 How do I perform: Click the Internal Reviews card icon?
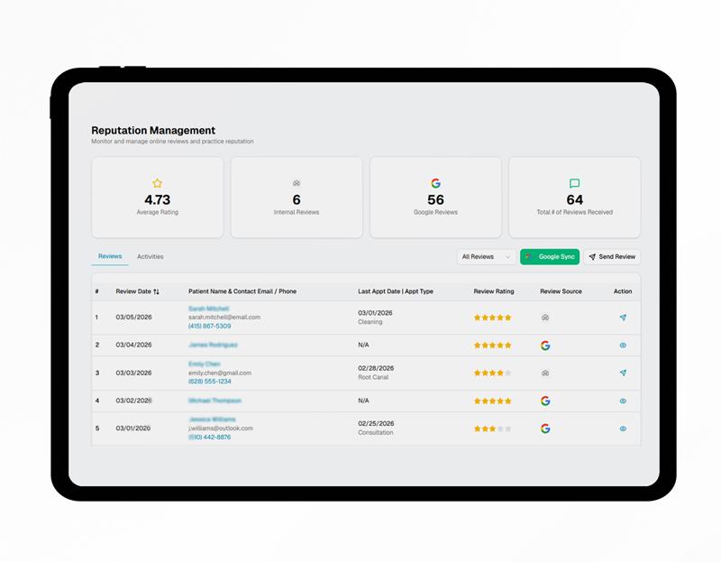[x=297, y=183]
